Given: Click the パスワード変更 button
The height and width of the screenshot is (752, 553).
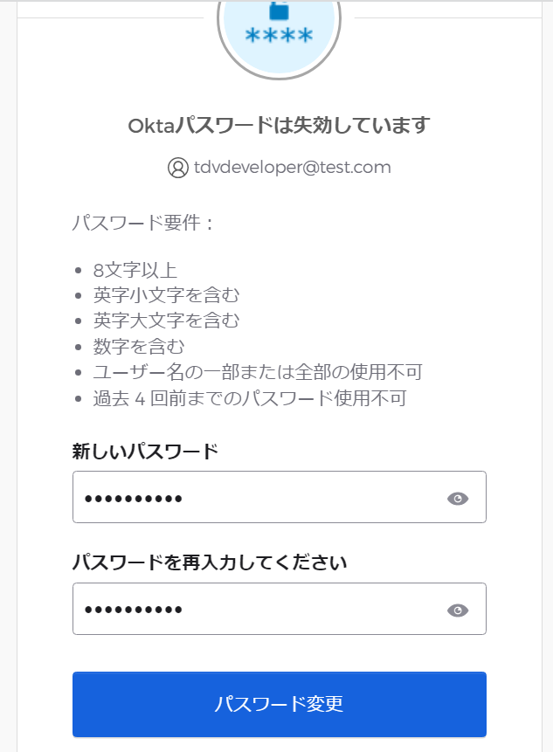Looking at the screenshot, I should pyautogui.click(x=280, y=704).
